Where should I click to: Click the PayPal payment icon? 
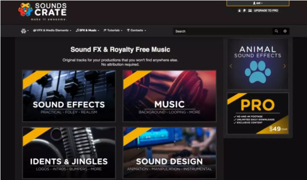coord(244,11)
